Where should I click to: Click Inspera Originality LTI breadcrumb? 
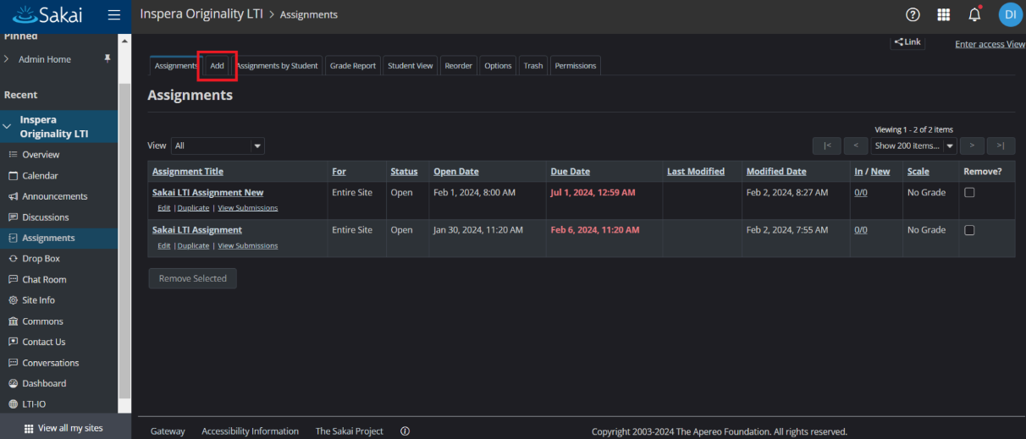click(x=201, y=14)
